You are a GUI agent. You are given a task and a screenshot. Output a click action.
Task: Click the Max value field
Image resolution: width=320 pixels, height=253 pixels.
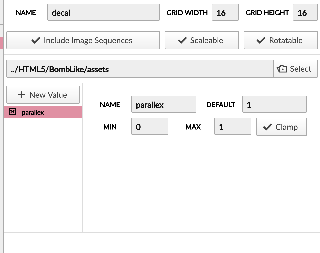click(x=233, y=126)
